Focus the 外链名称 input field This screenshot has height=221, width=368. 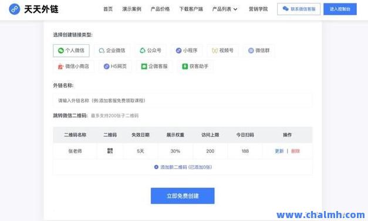183,101
